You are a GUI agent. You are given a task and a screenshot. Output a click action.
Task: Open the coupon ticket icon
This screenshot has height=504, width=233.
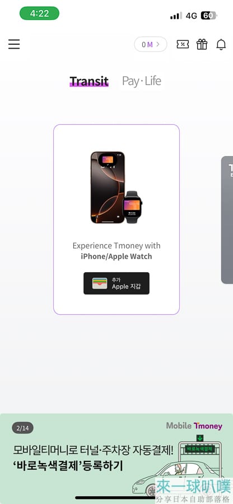(x=183, y=44)
